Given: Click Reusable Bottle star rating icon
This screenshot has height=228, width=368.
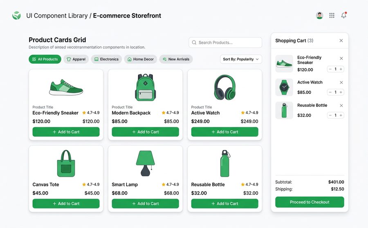Looking at the screenshot, I should click(x=243, y=184).
